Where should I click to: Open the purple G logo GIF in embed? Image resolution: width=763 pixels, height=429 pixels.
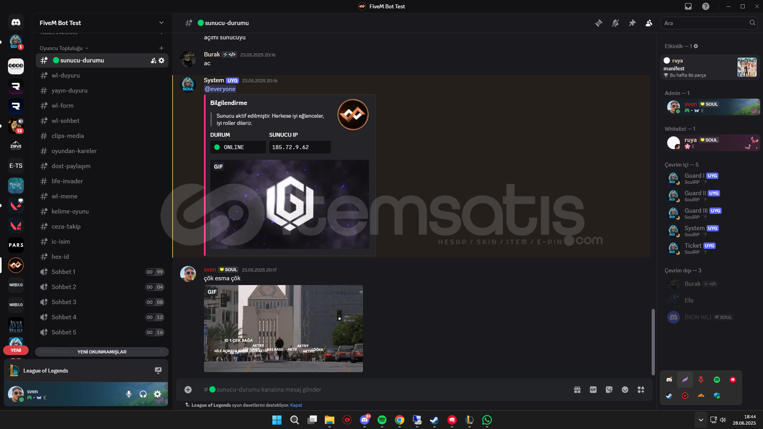point(289,204)
